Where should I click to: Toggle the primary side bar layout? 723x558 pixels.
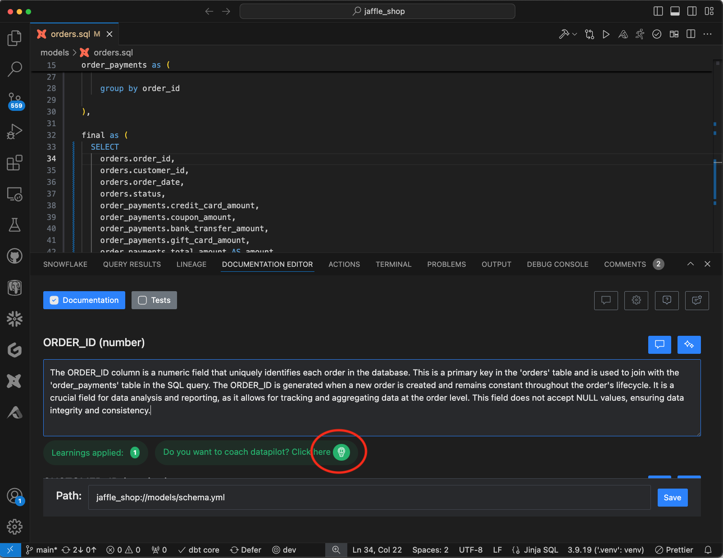tap(658, 11)
